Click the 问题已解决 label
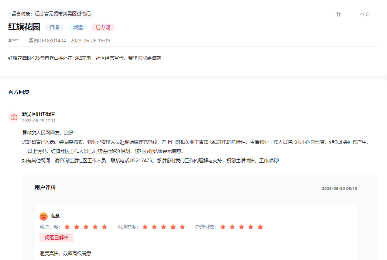 click(56, 238)
